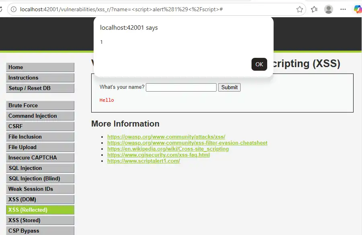Open the CSP Bypass page
The image size is (362, 235).
pyautogui.click(x=40, y=231)
